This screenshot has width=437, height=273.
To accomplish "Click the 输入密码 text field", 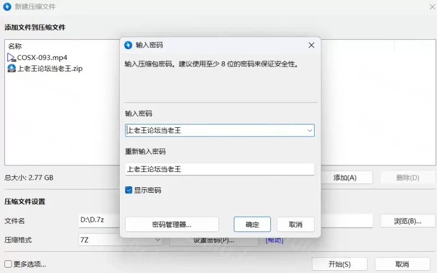I will pos(220,130).
